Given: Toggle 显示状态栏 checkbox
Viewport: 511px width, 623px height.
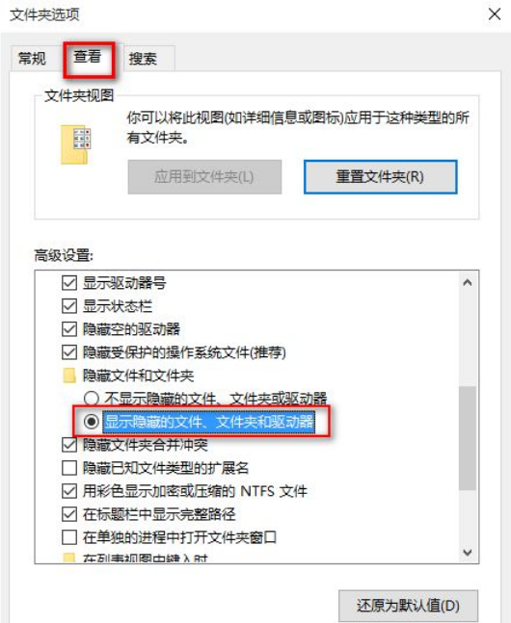Looking at the screenshot, I should [69, 306].
